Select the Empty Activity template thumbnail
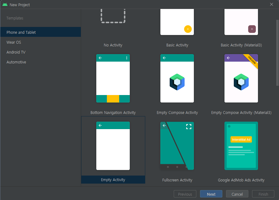Screen dimensions: 279x200 coord(113,146)
